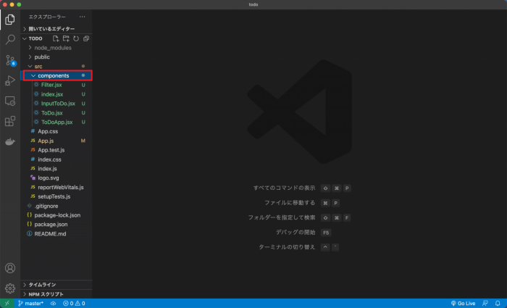Image resolution: width=507 pixels, height=308 pixels.
Task: Open setupTests.js file
Action: (56, 196)
